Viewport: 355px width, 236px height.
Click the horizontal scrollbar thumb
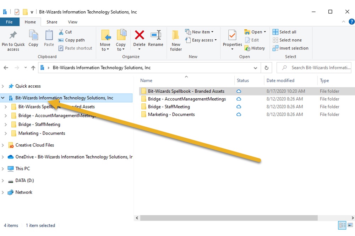(x=229, y=218)
